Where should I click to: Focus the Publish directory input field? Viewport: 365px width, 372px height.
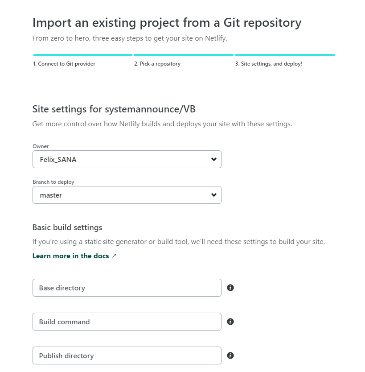(x=127, y=355)
